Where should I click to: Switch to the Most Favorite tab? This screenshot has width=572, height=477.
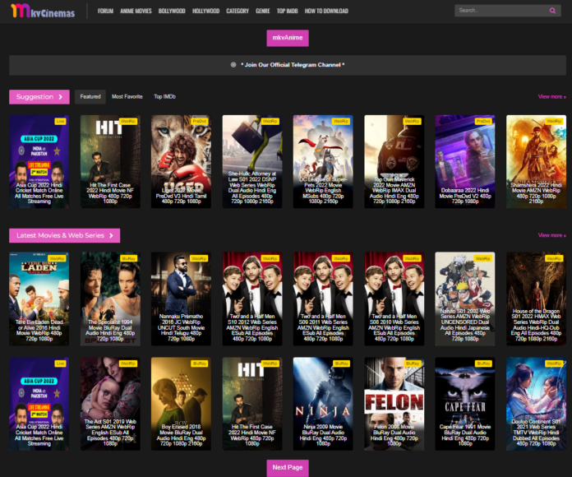[x=127, y=97]
